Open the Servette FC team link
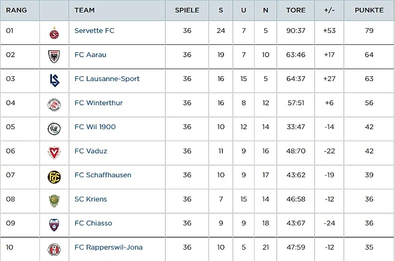 pyautogui.click(x=94, y=31)
